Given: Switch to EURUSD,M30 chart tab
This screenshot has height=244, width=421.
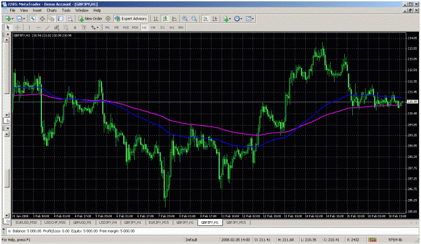Looking at the screenshot, I should [26, 222].
